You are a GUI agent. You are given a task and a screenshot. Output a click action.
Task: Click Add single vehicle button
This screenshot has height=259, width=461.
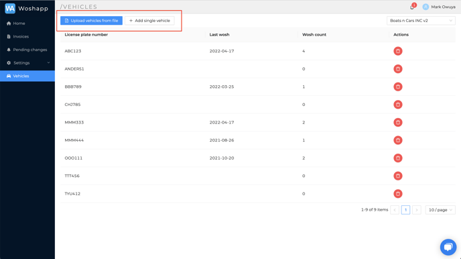tap(149, 21)
